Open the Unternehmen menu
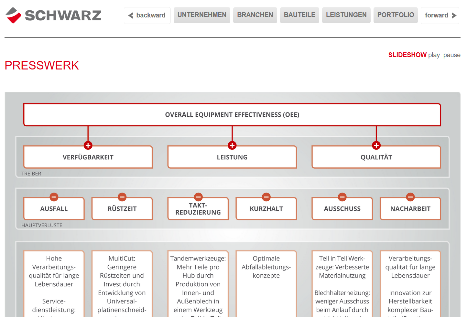 202,15
